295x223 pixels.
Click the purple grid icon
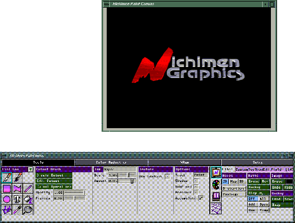(x=216, y=208)
